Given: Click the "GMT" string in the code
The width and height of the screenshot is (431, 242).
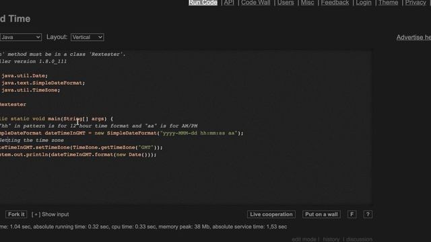Looking at the screenshot, I should pos(146,147).
